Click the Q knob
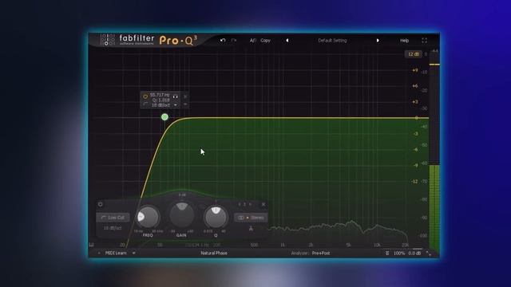The height and width of the screenshot is (287, 511). coord(216,217)
